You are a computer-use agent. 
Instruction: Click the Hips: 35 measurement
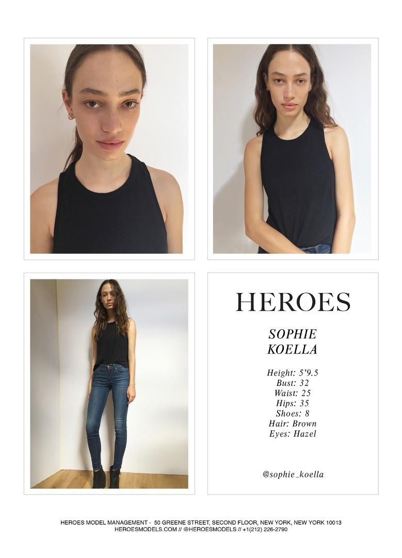(293, 403)
